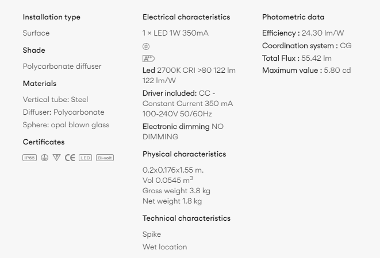Click the Sphere: opal blown glass text
380x258 pixels.
click(66, 125)
